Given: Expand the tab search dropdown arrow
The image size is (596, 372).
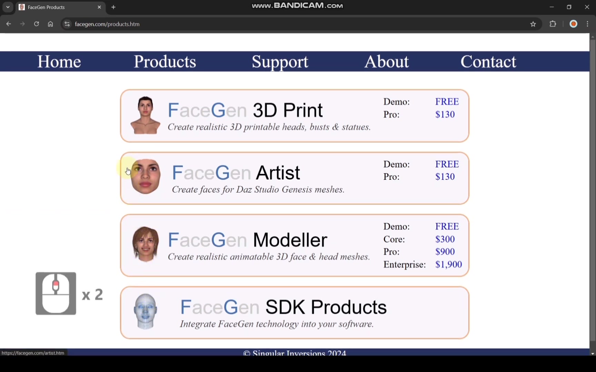Looking at the screenshot, I should 8,7.
